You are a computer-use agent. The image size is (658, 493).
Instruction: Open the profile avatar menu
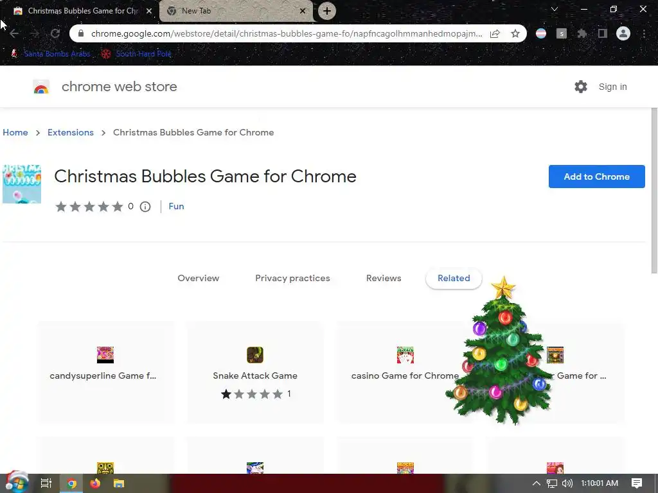point(623,33)
